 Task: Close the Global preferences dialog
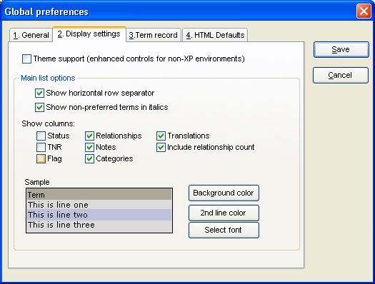point(364,11)
